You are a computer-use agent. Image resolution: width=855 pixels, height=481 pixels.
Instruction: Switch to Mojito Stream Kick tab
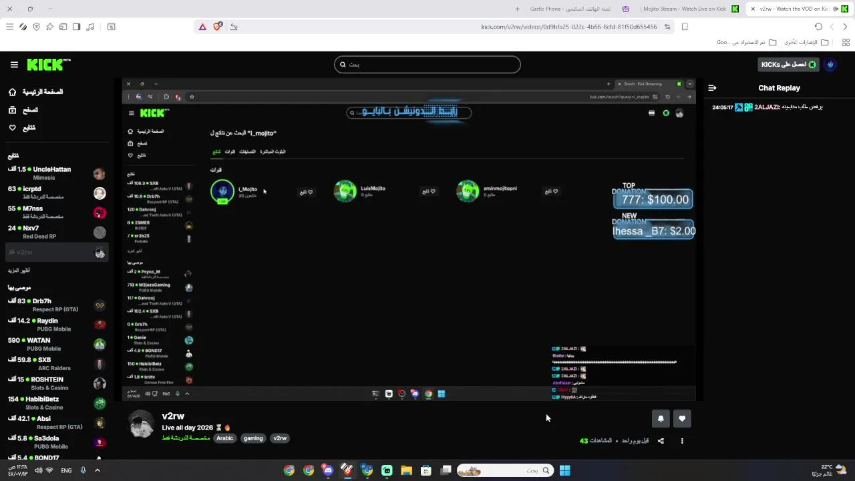pyautogui.click(x=688, y=9)
